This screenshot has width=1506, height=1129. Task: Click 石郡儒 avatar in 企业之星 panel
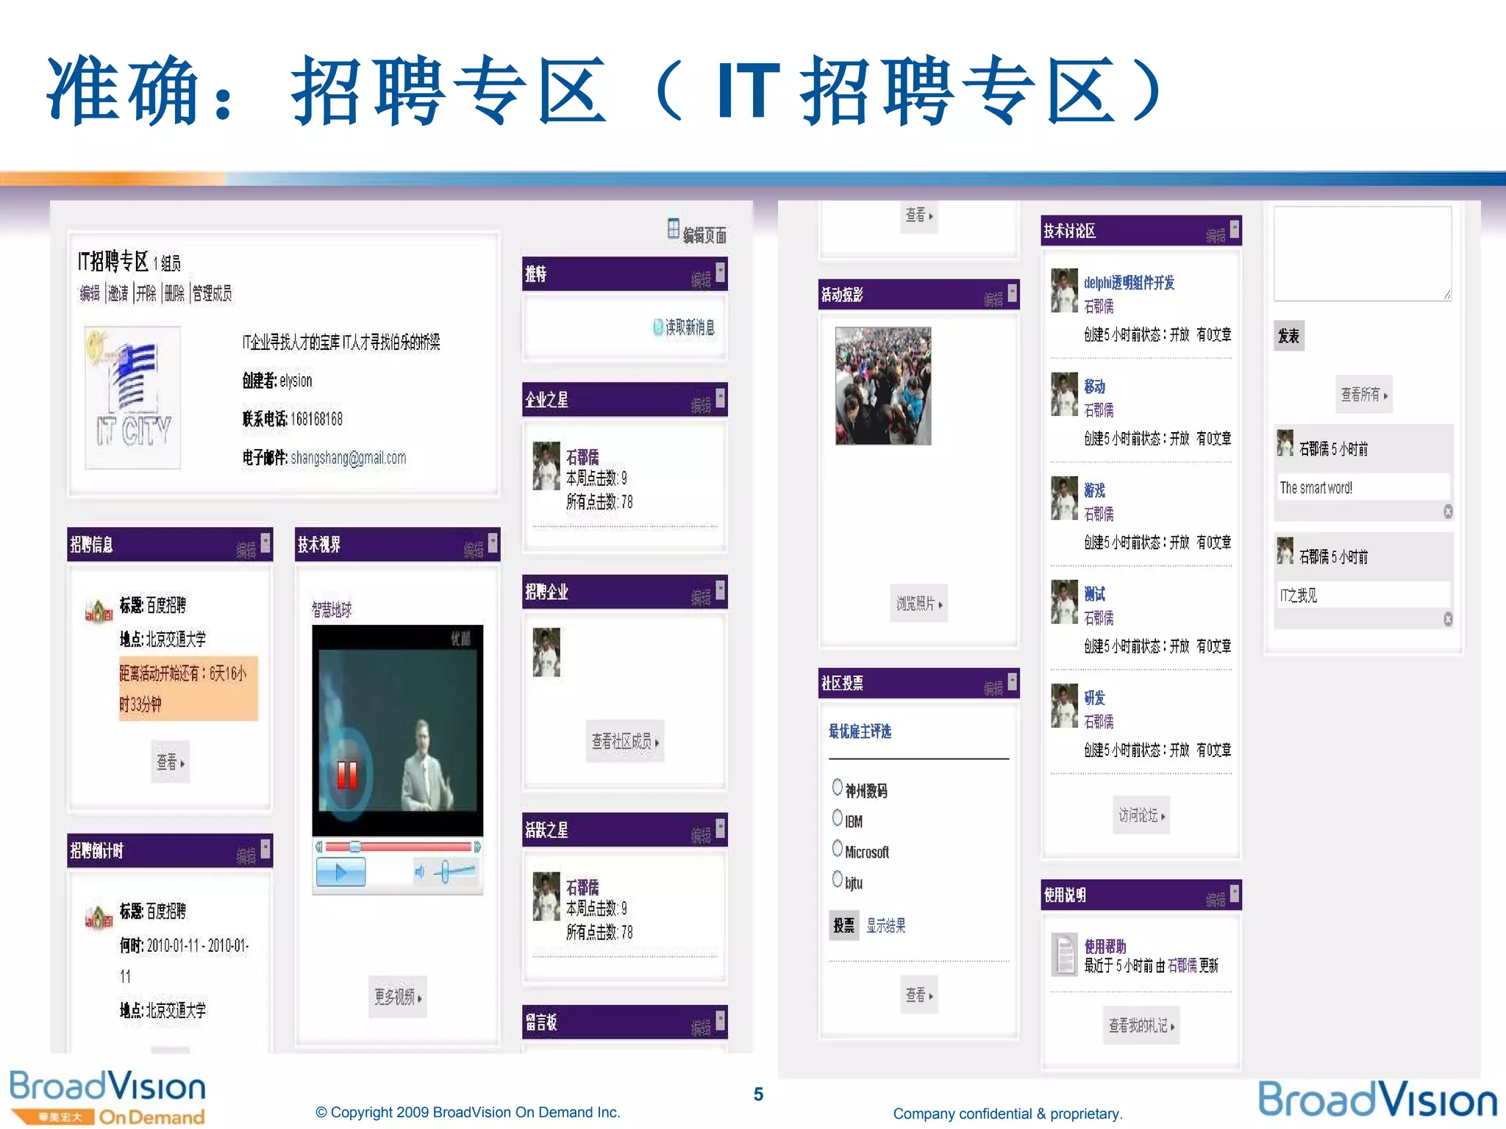(x=546, y=466)
